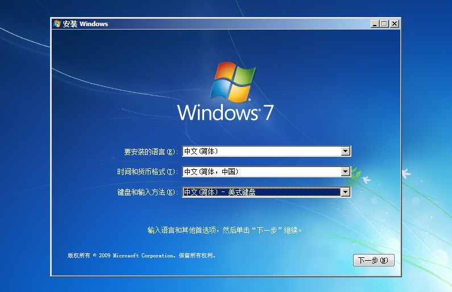Click the 输入语言和其他首选项 instruction text
This screenshot has height=292, width=452.
click(x=225, y=231)
